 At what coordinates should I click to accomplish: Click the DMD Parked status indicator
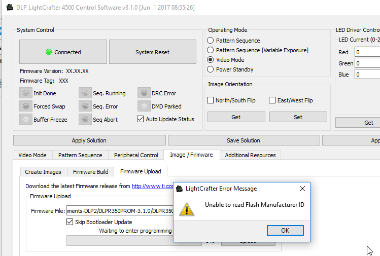pos(144,106)
